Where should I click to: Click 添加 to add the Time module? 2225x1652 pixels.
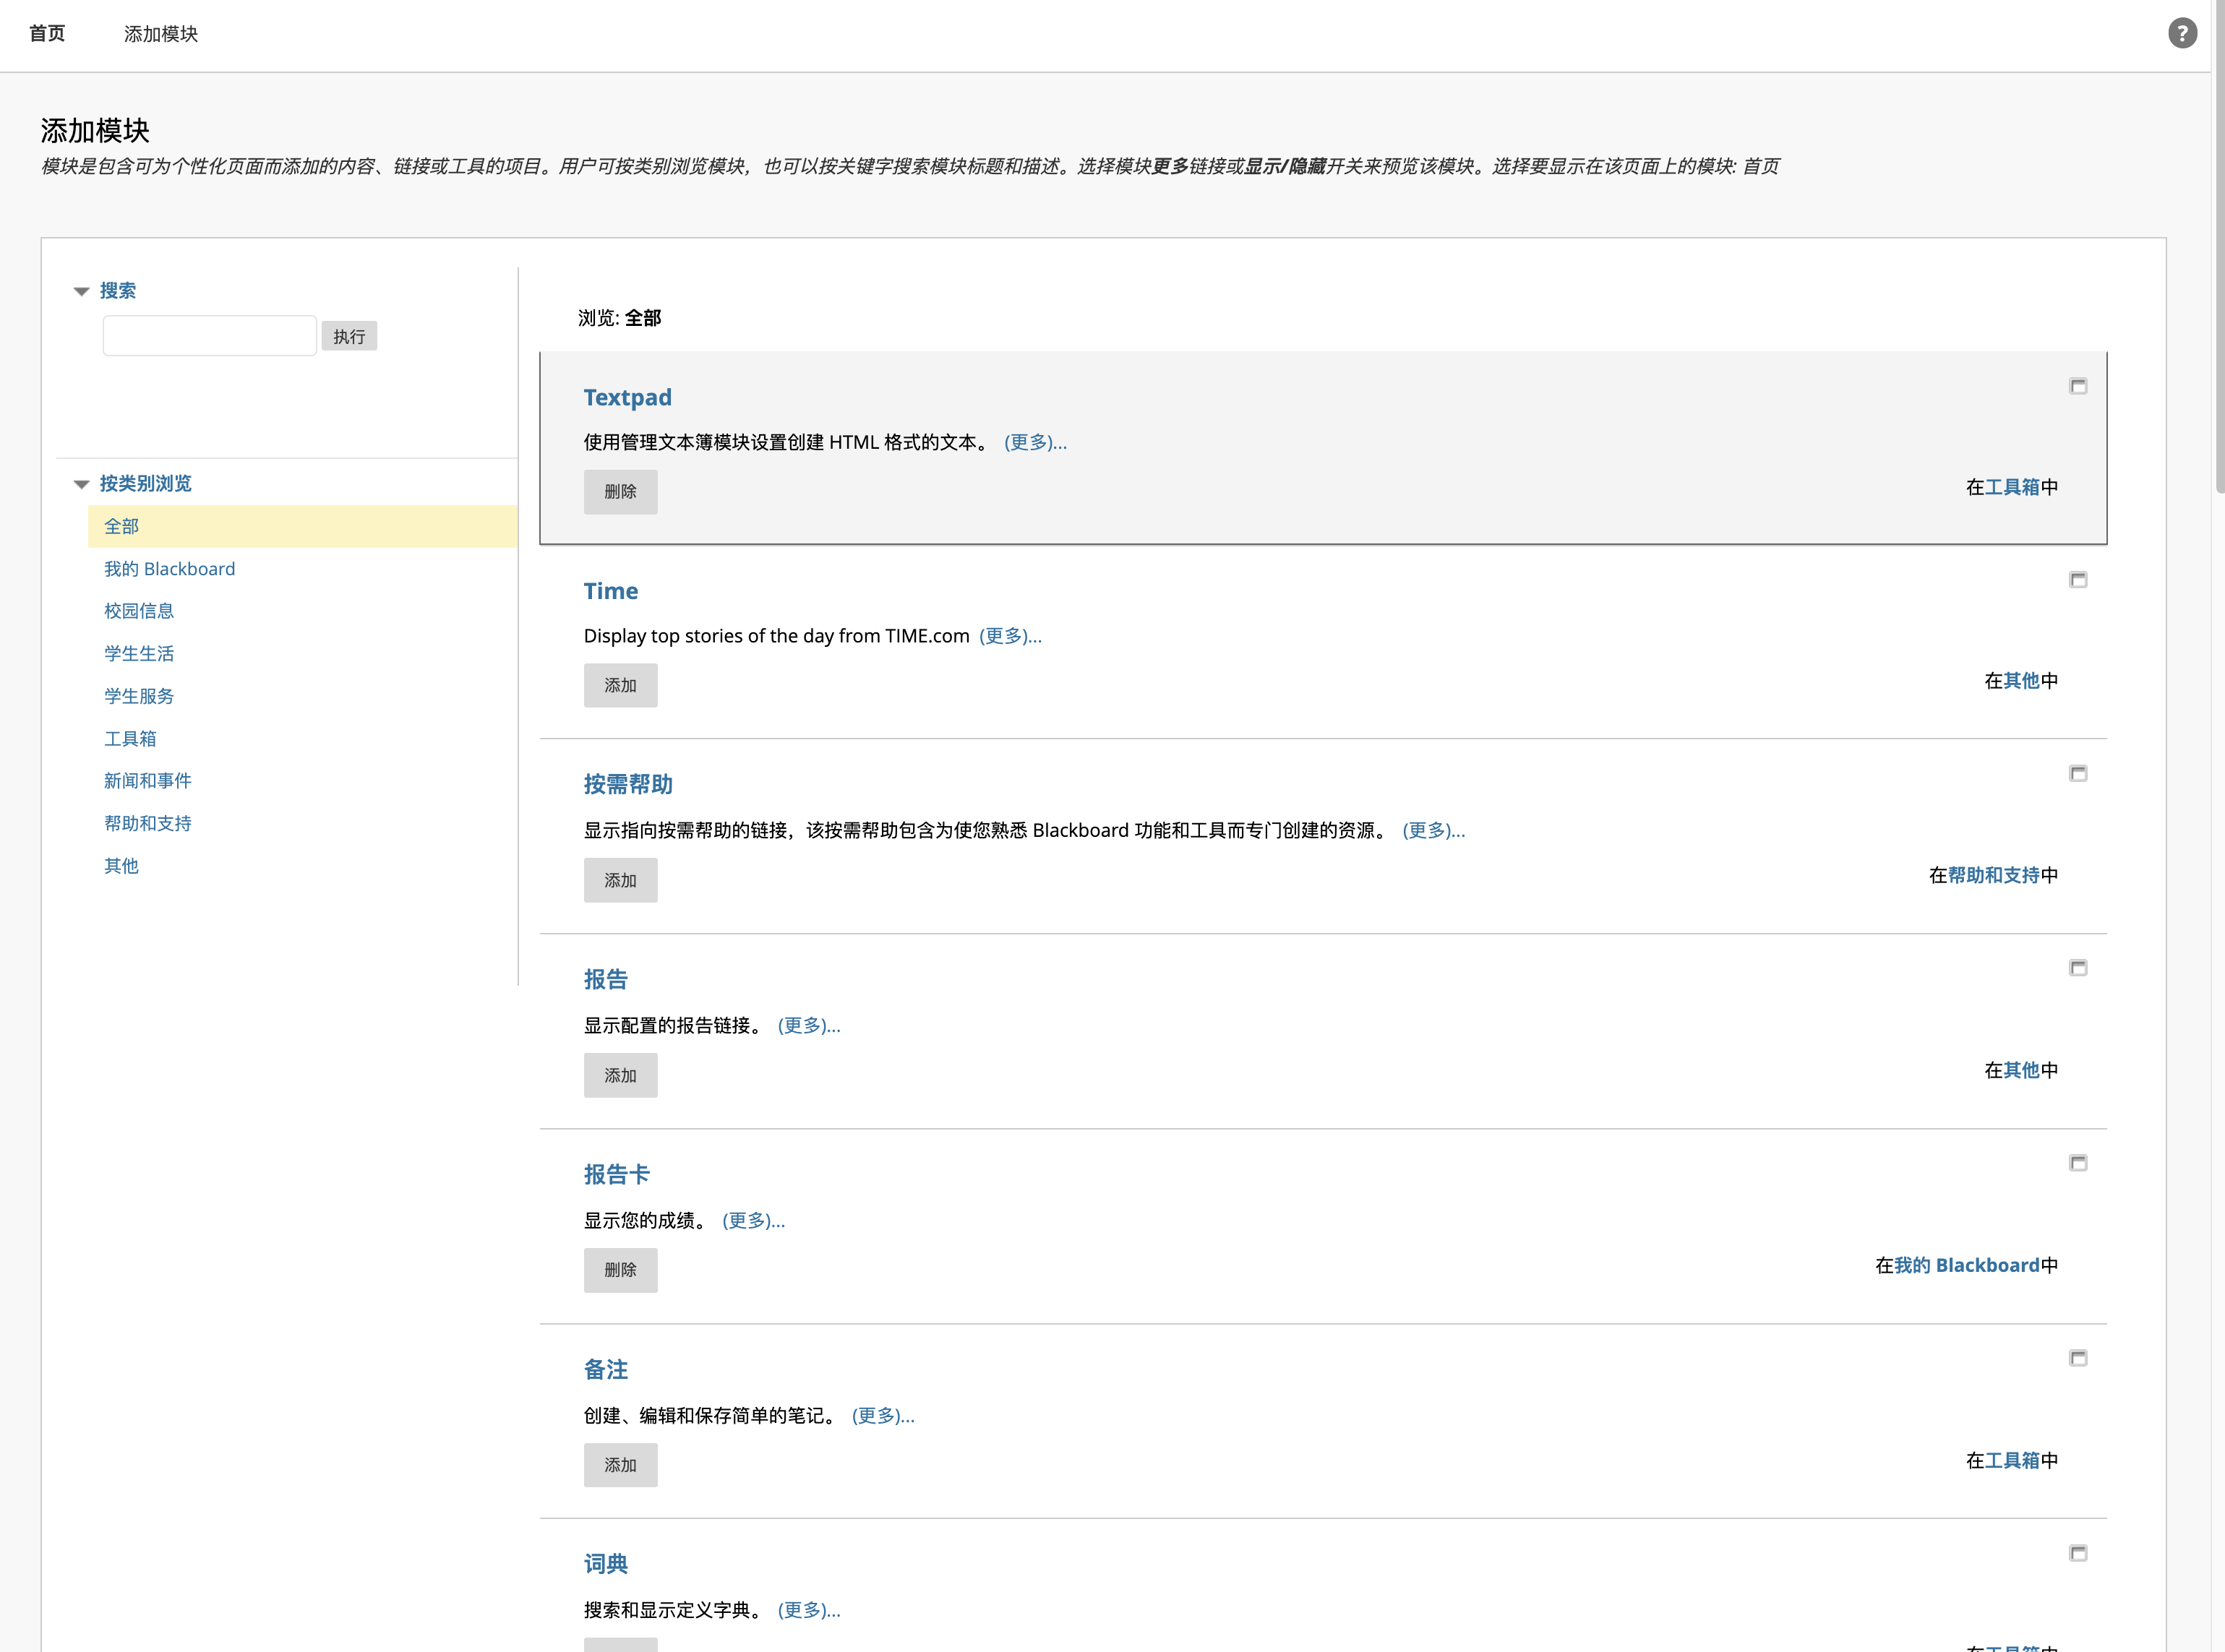tap(620, 685)
